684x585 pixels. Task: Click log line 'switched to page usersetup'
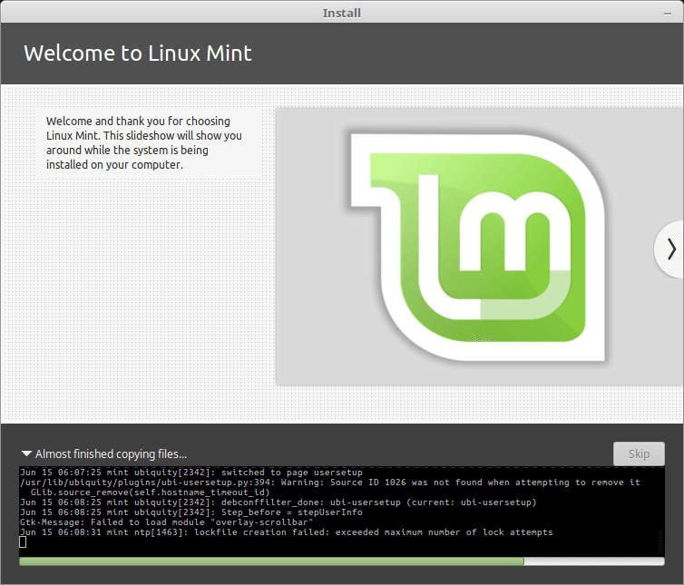[191, 472]
